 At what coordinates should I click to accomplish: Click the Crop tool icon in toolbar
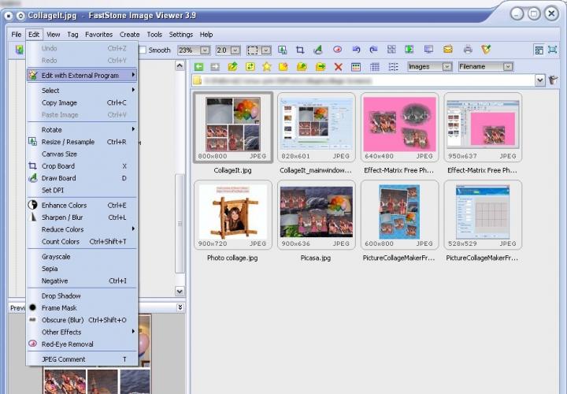(x=300, y=50)
